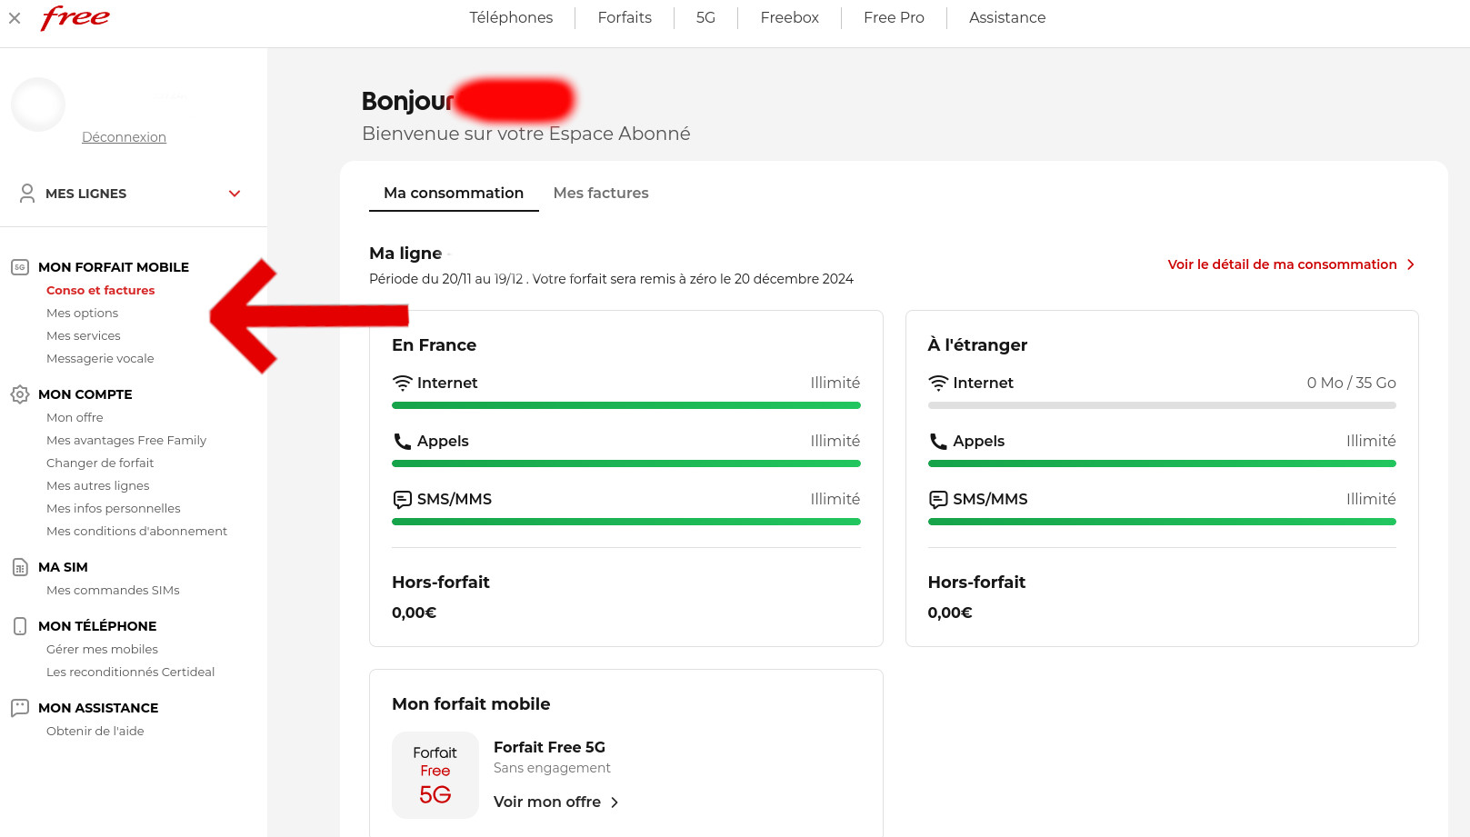
Task: Click the user icon beside Mes Lignes
Action: point(27,194)
